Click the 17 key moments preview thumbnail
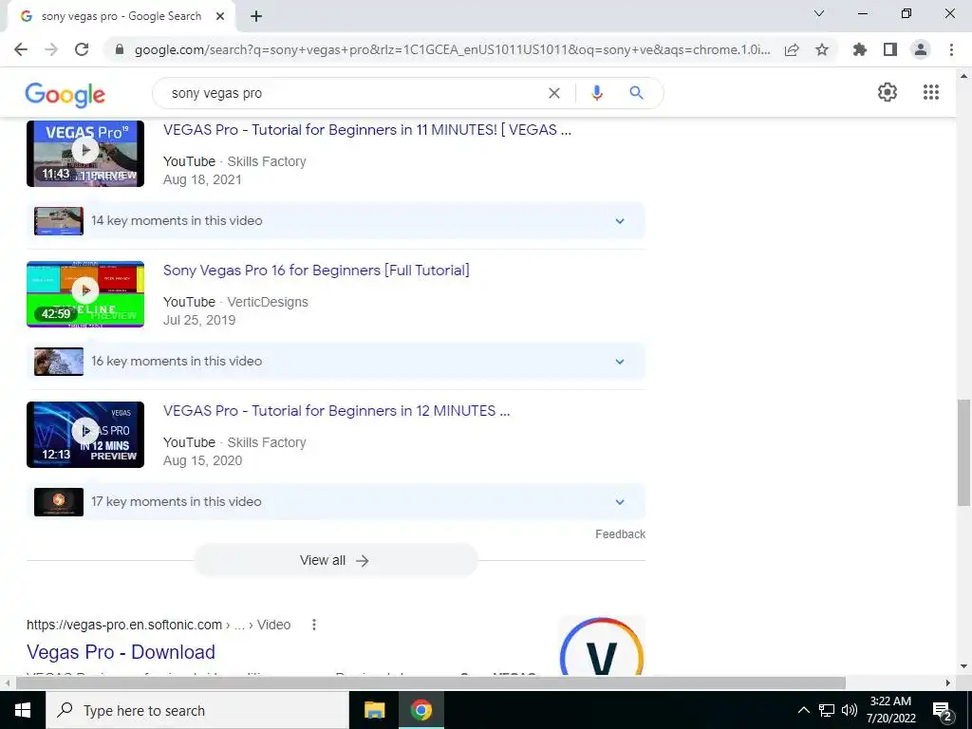This screenshot has height=729, width=972. click(x=59, y=501)
